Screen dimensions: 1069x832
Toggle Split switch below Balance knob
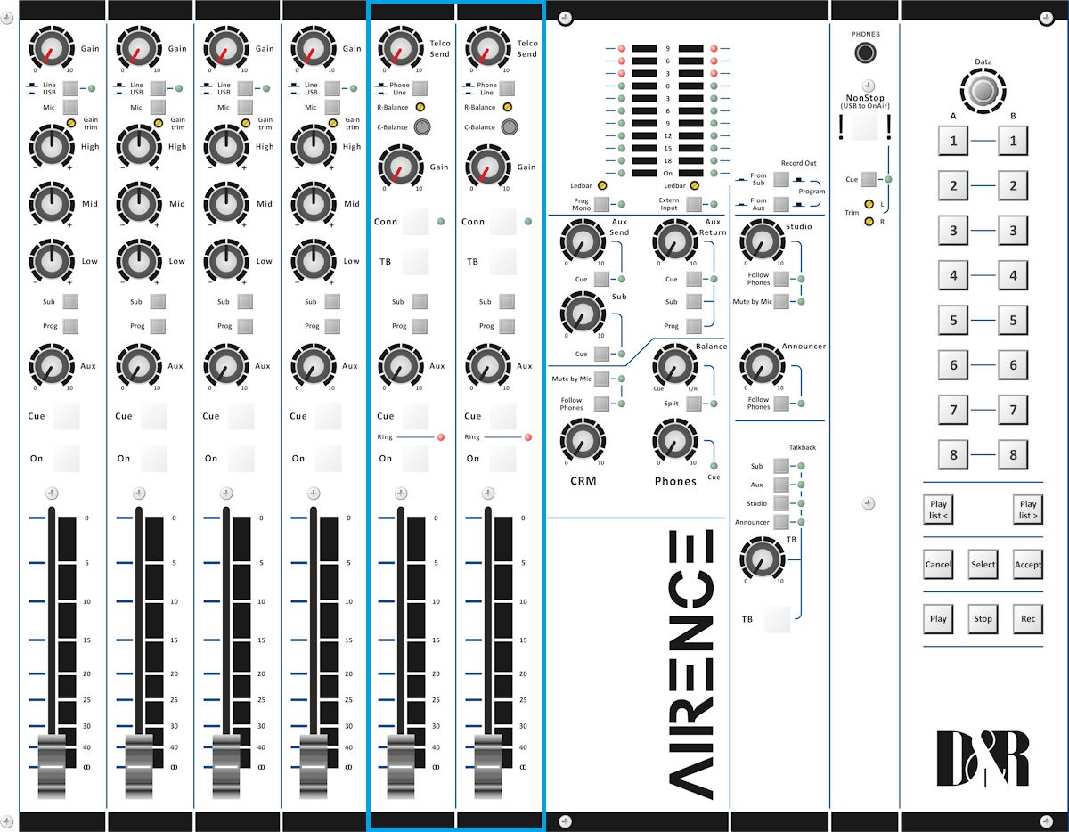point(693,404)
